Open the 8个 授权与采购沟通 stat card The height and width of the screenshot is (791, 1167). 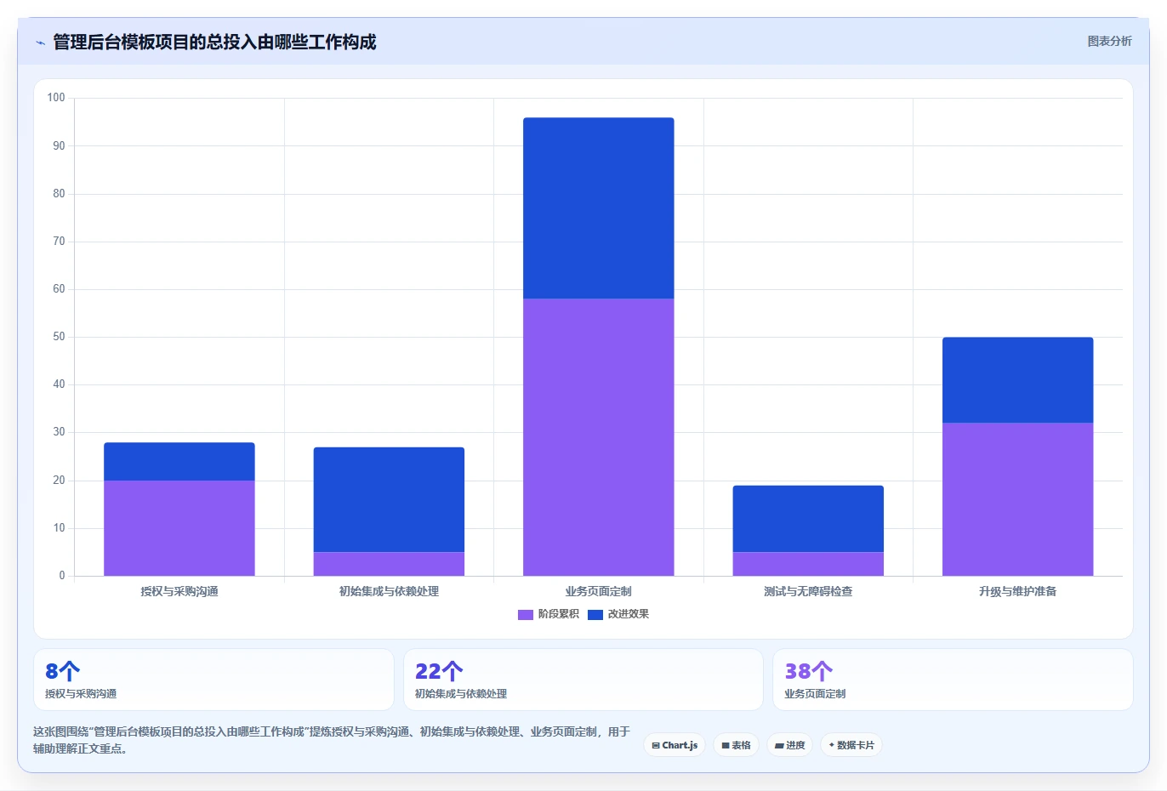click(x=213, y=680)
